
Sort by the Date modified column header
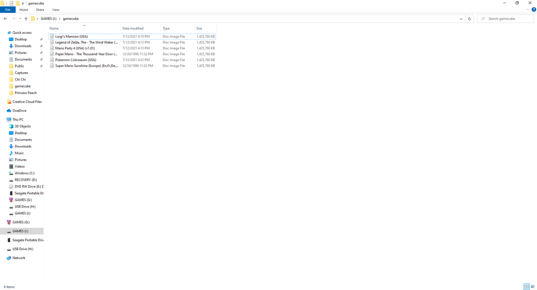[141, 29]
